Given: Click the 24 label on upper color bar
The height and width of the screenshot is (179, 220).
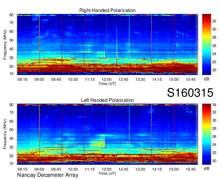Looking at the screenshot, I should (214, 54).
